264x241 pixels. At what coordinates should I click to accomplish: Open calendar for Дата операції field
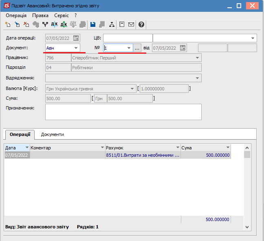pyautogui.click(x=76, y=38)
